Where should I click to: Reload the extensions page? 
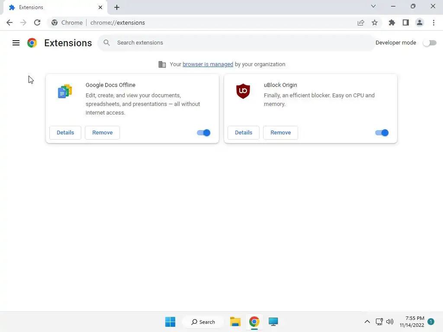point(37,22)
